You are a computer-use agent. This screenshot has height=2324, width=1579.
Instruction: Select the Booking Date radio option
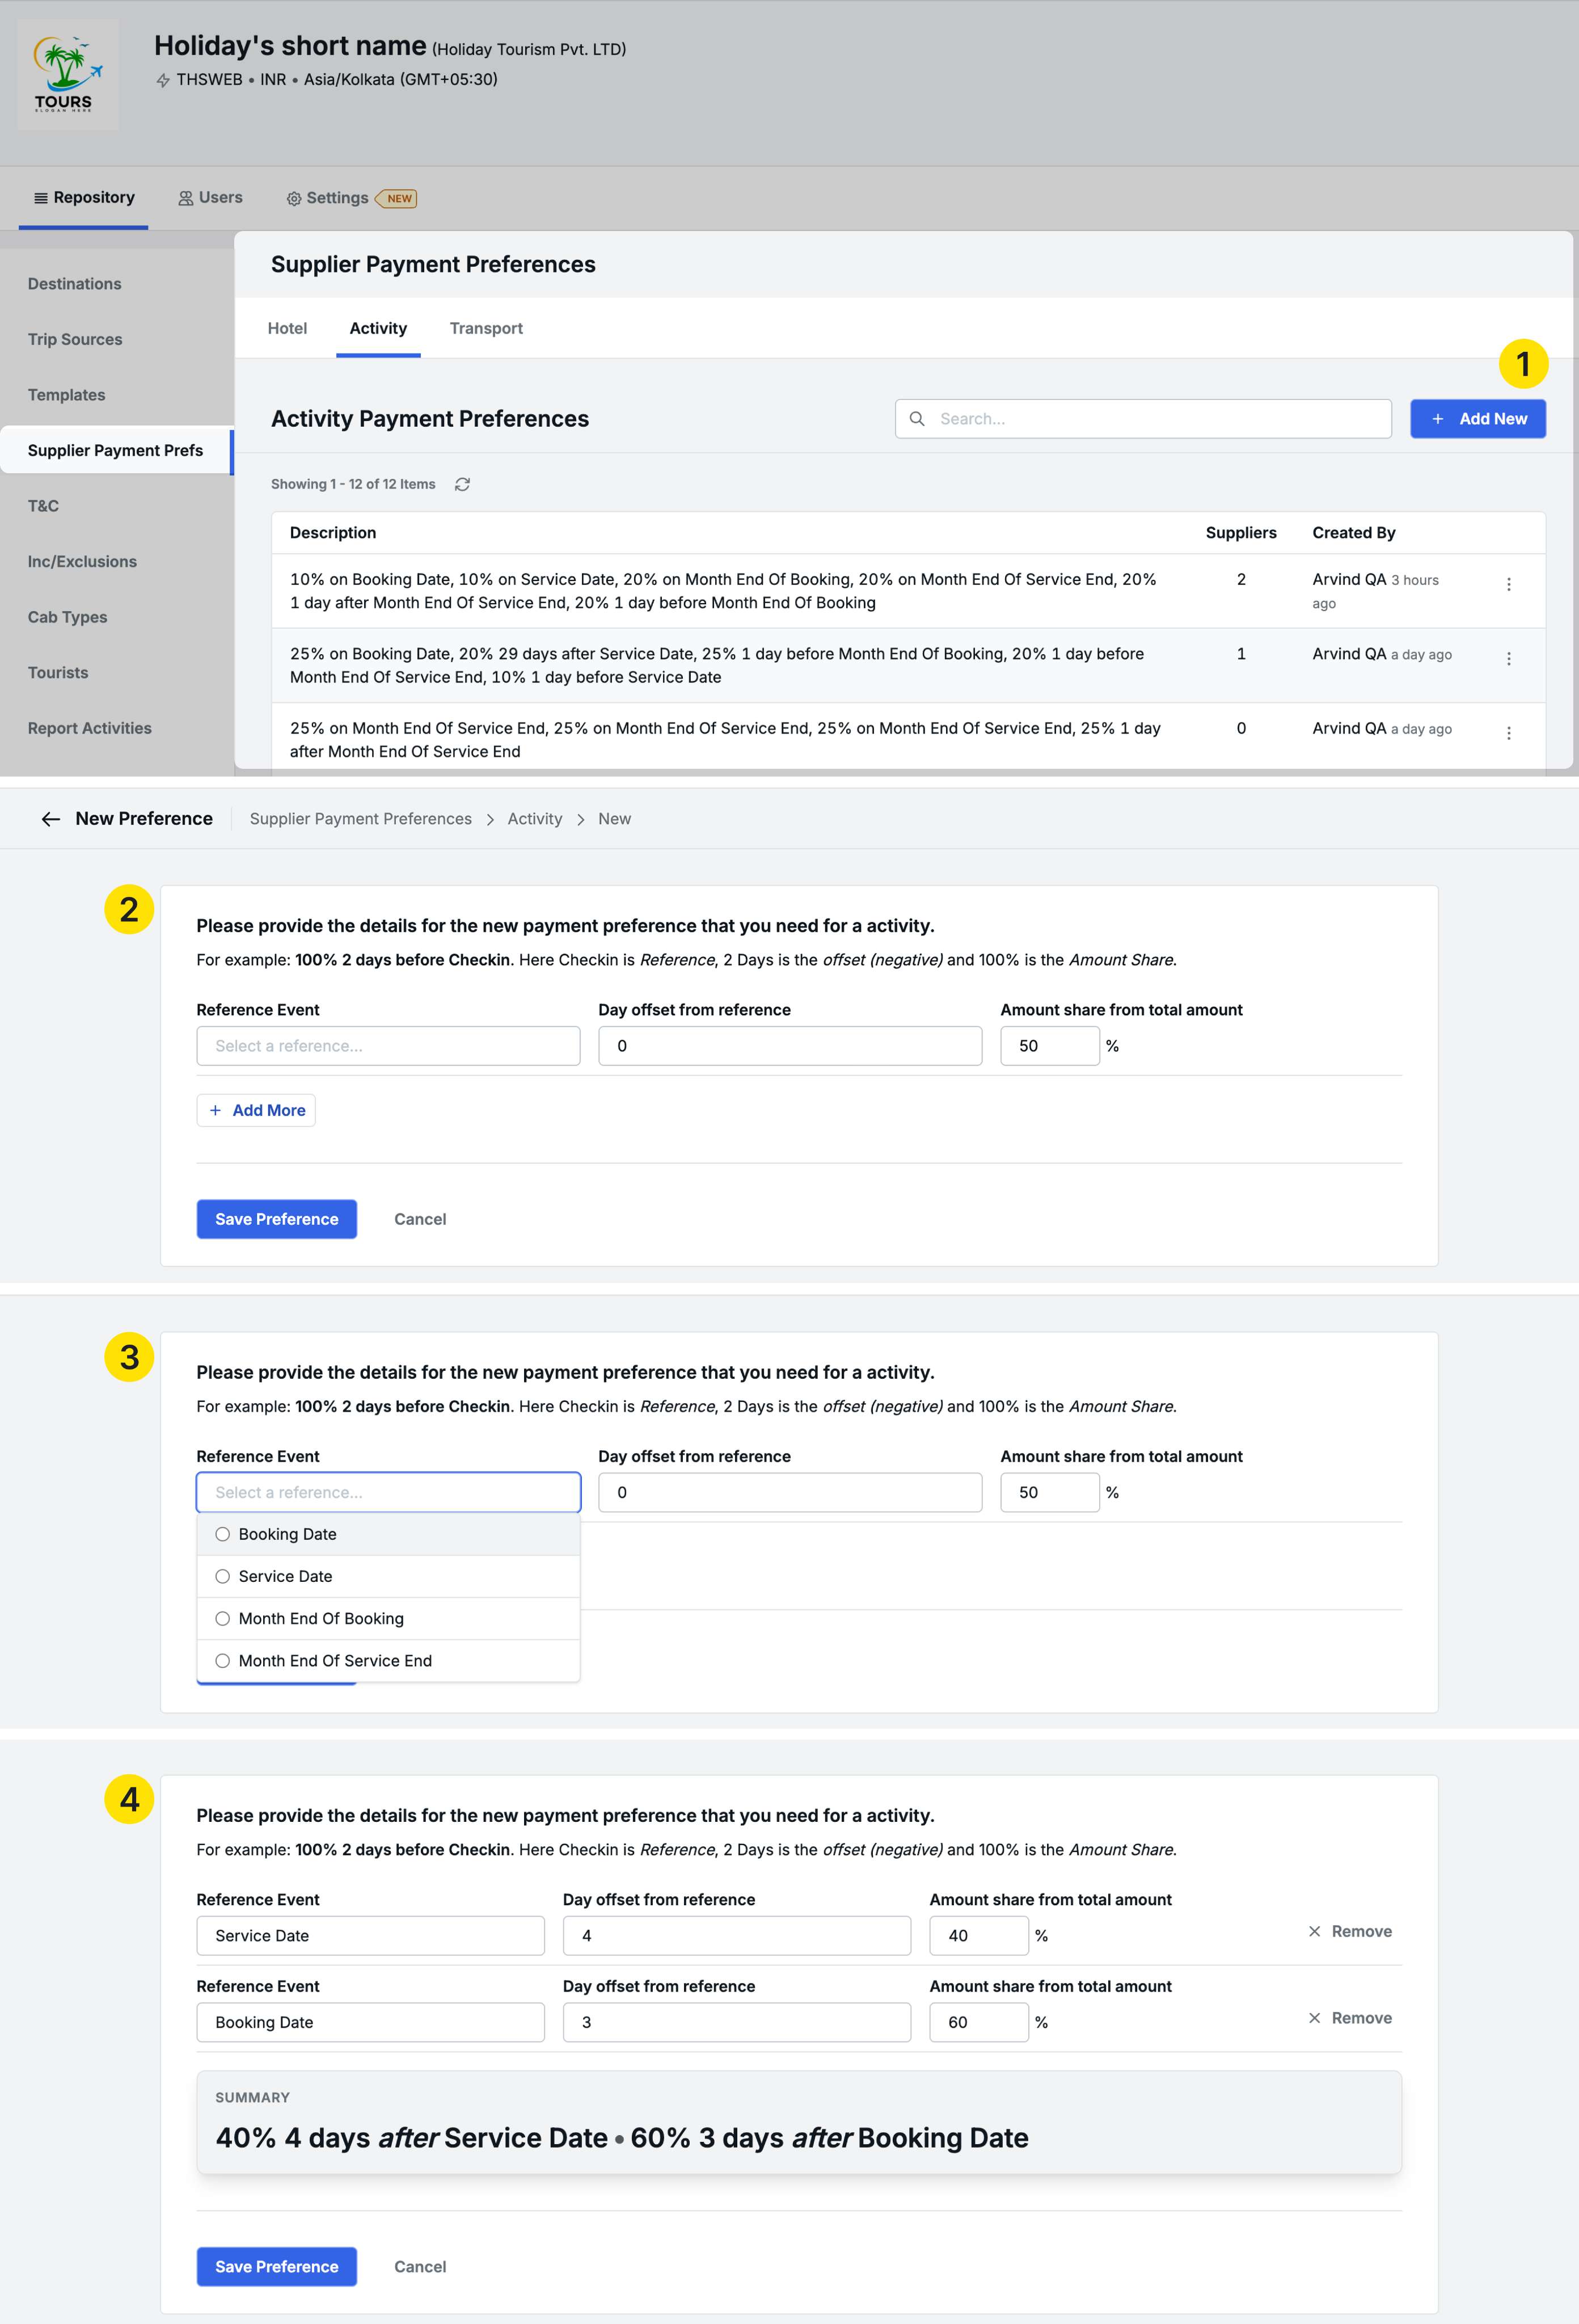(223, 1534)
